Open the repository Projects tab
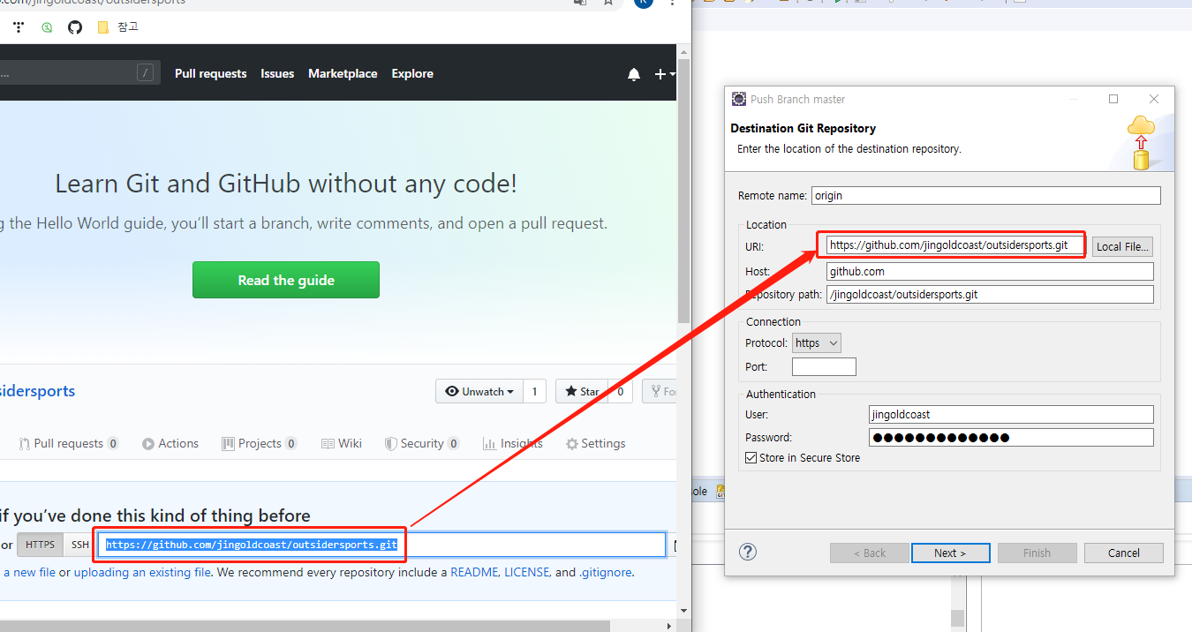 coord(260,443)
